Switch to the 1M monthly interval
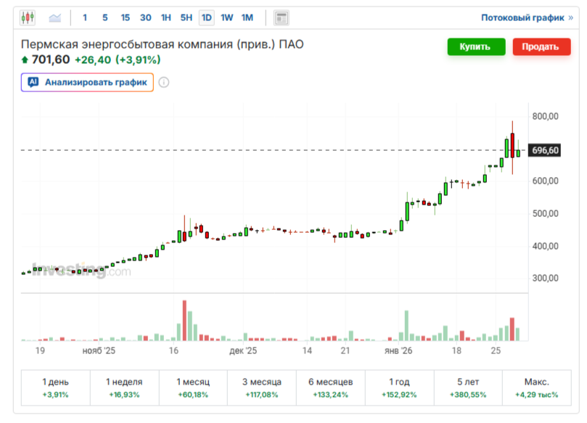This screenshot has width=587, height=423. pyautogui.click(x=247, y=17)
